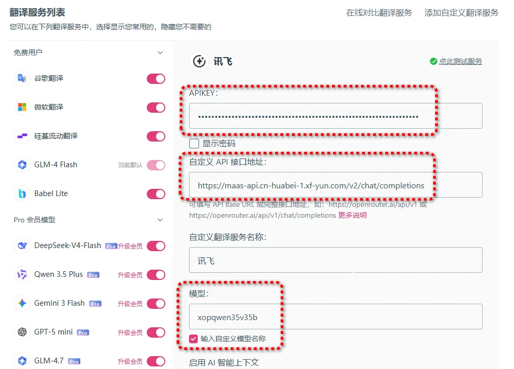Click the 硅基流动翻译 service icon

pyautogui.click(x=22, y=136)
